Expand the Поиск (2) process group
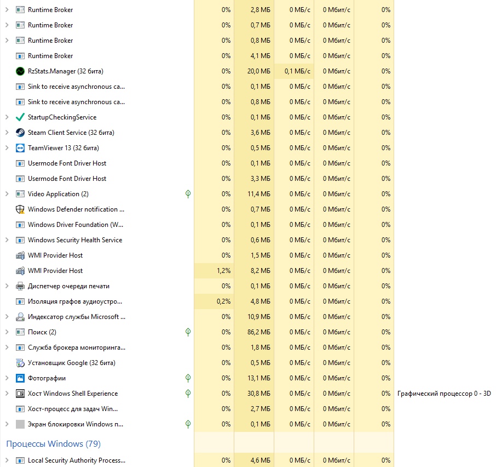This screenshot has width=496, height=467. (7, 332)
